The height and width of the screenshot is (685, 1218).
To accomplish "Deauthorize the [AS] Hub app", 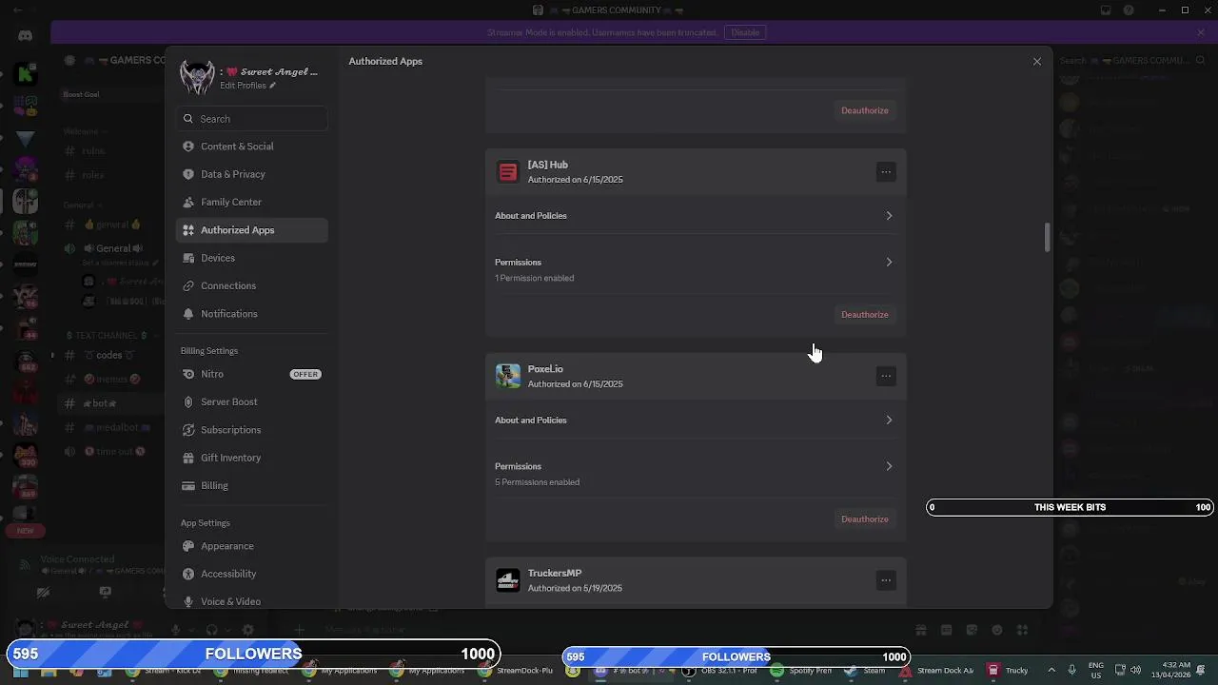I will coord(864,315).
